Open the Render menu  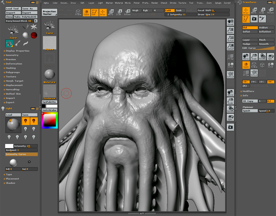click(155, 3)
